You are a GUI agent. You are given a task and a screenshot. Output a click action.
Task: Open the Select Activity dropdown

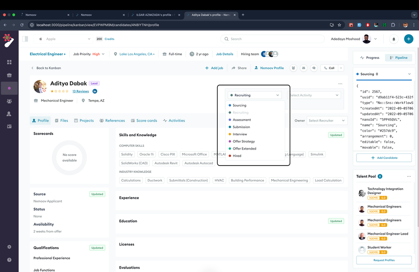[314, 95]
